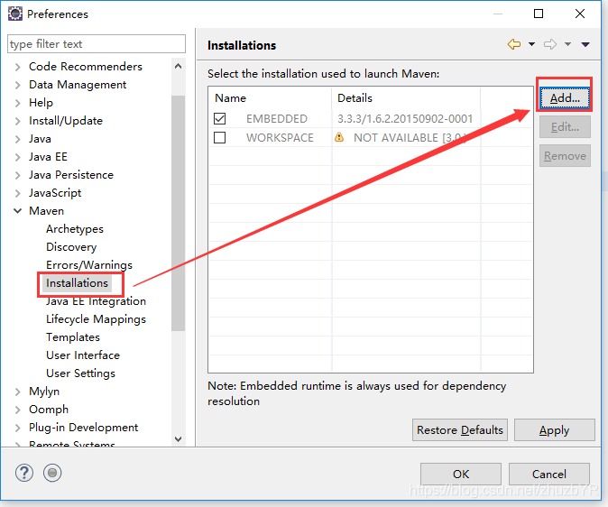Viewport: 608px width, 507px height.
Task: Expand the Data Management tree node
Action: (17, 85)
